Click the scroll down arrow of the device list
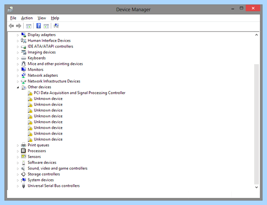Viewport: 267px width, 205px height. [x=256, y=187]
